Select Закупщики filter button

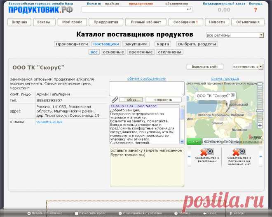pos(136,44)
